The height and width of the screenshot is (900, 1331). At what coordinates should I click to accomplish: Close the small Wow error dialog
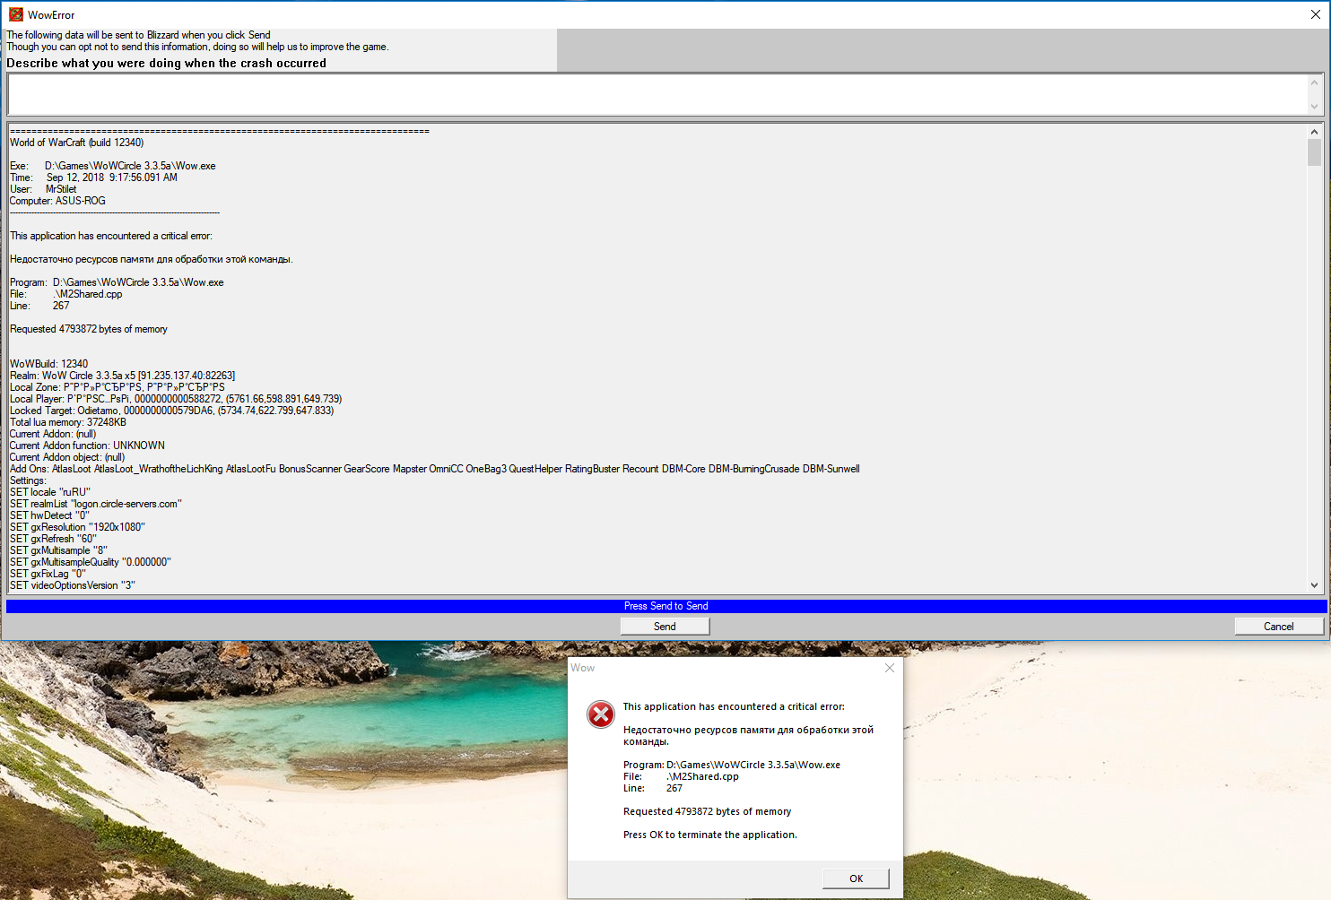click(889, 668)
